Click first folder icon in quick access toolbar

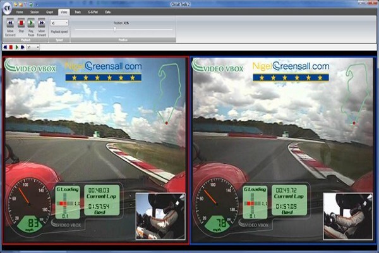(x=15, y=4)
